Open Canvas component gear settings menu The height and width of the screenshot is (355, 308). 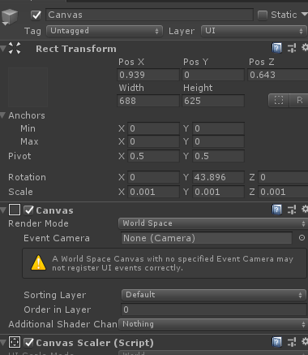pyautogui.click(x=305, y=209)
